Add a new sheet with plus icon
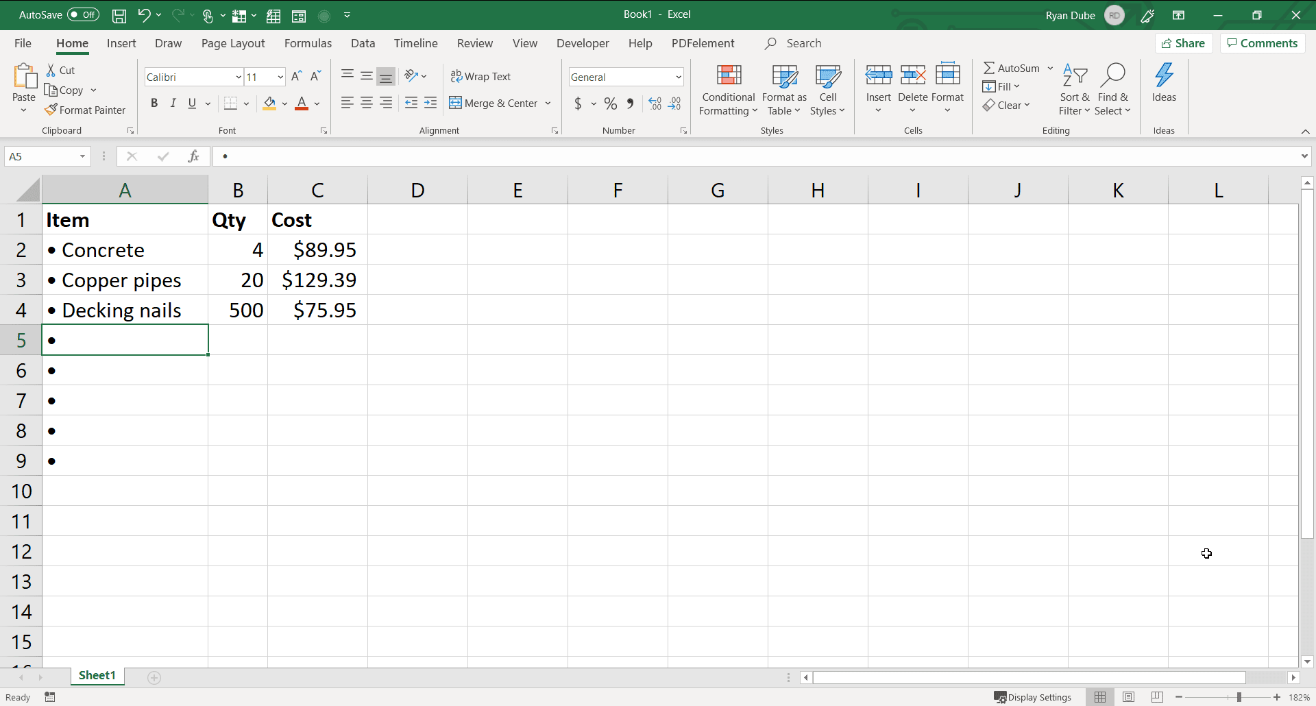The height and width of the screenshot is (706, 1316). (154, 677)
